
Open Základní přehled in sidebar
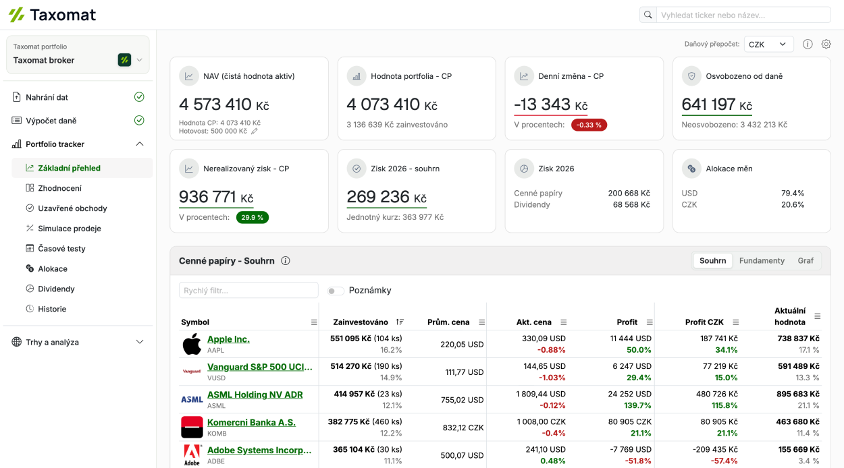[x=82, y=168]
